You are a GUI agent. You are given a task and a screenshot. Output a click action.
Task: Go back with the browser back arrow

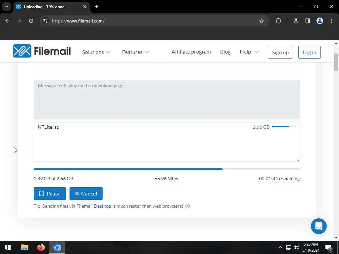coord(7,21)
